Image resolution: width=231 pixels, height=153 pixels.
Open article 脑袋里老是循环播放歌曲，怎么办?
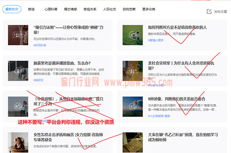(x=62, y=63)
